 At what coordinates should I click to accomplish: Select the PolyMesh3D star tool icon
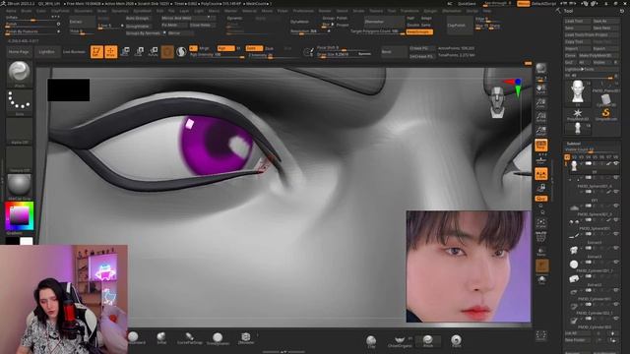(x=578, y=114)
